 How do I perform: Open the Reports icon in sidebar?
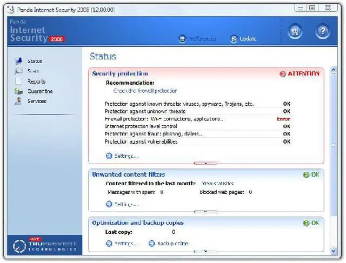click(19, 81)
